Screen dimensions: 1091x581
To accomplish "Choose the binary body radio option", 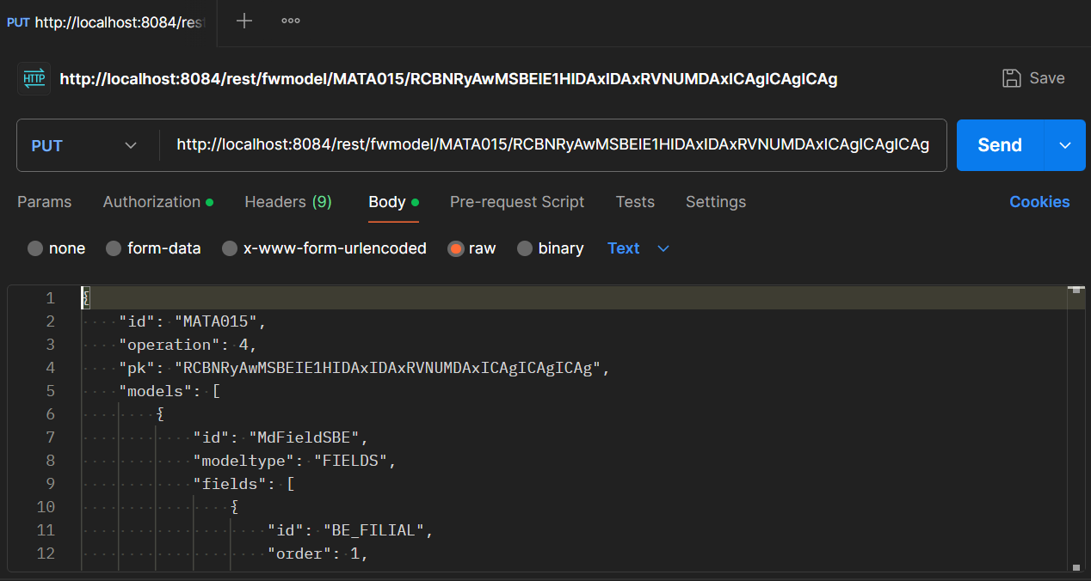I will pyautogui.click(x=525, y=248).
